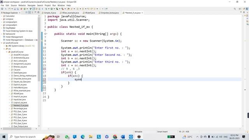Click the Smart Insert status entry
Viewport: 249px width, 140px height.
pos(162,132)
